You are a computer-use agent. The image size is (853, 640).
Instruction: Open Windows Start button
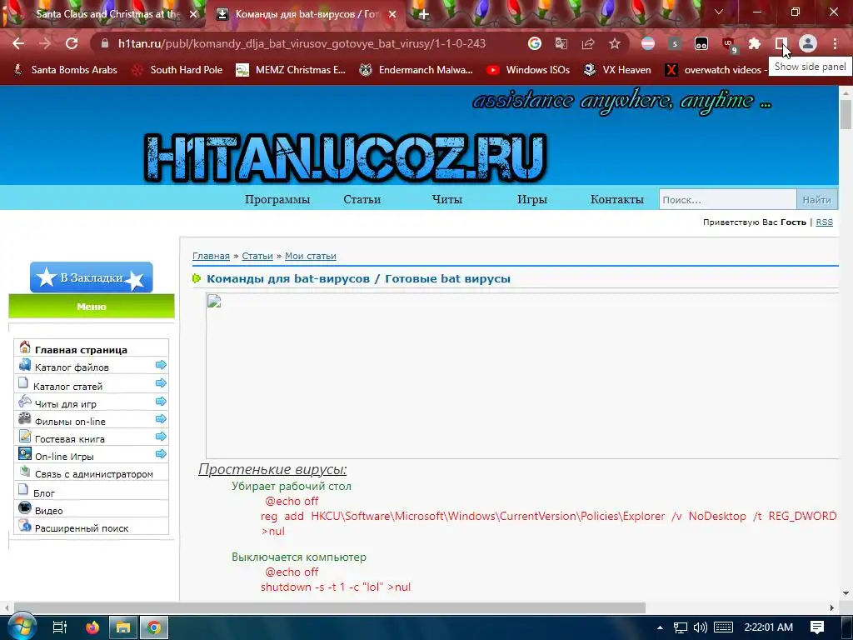pyautogui.click(x=22, y=627)
